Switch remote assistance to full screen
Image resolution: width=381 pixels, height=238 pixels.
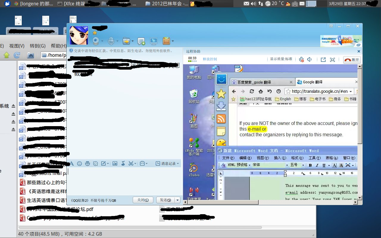[x=333, y=59]
